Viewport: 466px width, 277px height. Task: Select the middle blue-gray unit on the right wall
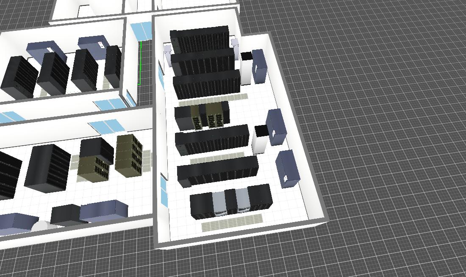pos(276,127)
